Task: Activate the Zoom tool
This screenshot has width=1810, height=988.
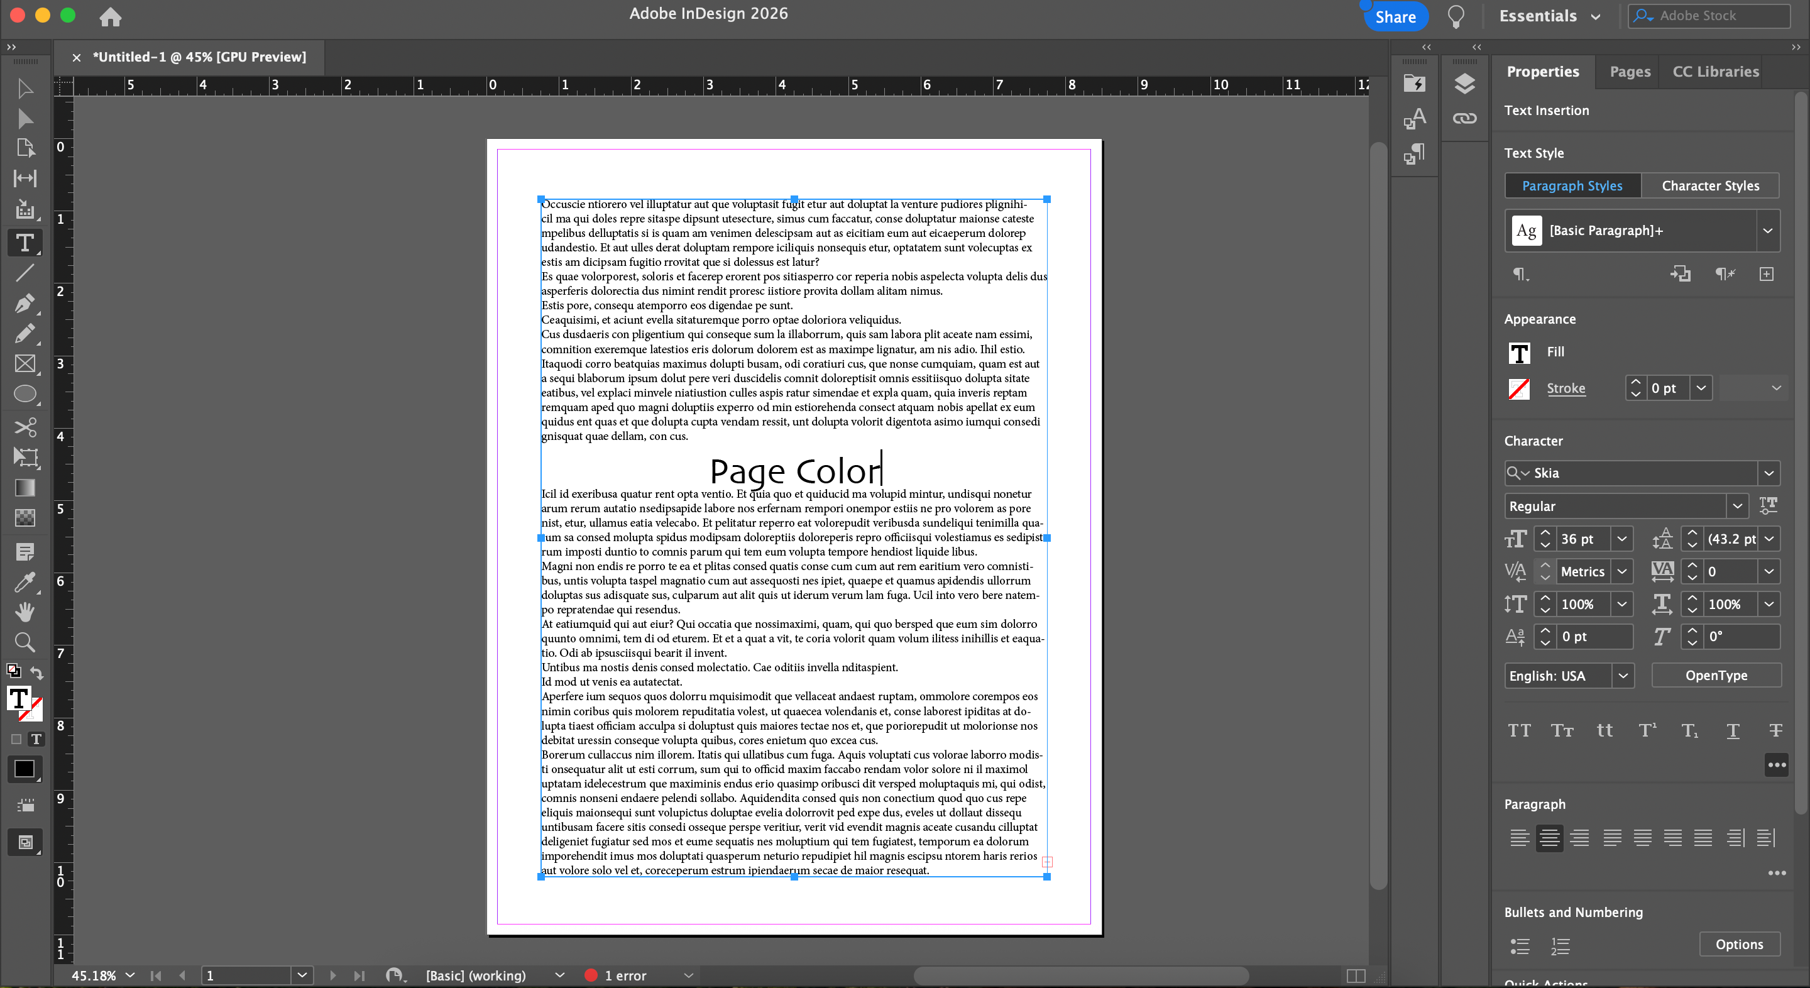Action: (25, 642)
